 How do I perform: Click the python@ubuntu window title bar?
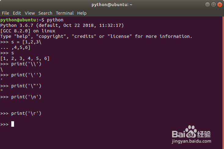112,5
